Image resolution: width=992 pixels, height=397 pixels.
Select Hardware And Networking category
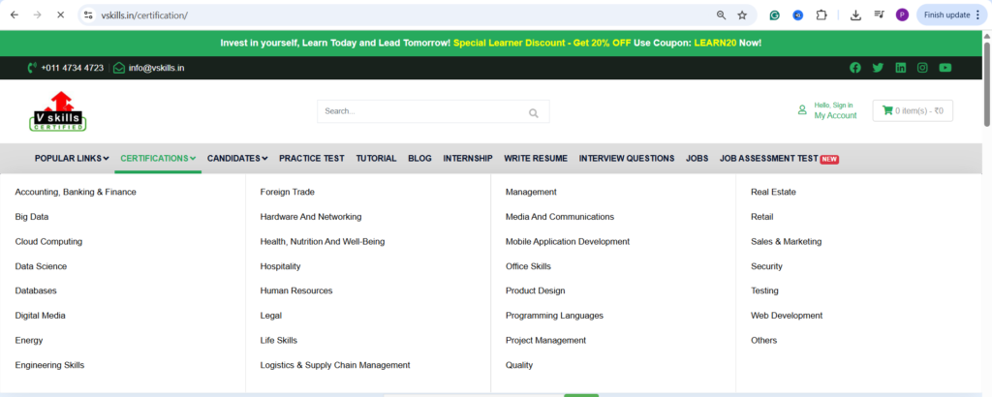click(x=311, y=217)
